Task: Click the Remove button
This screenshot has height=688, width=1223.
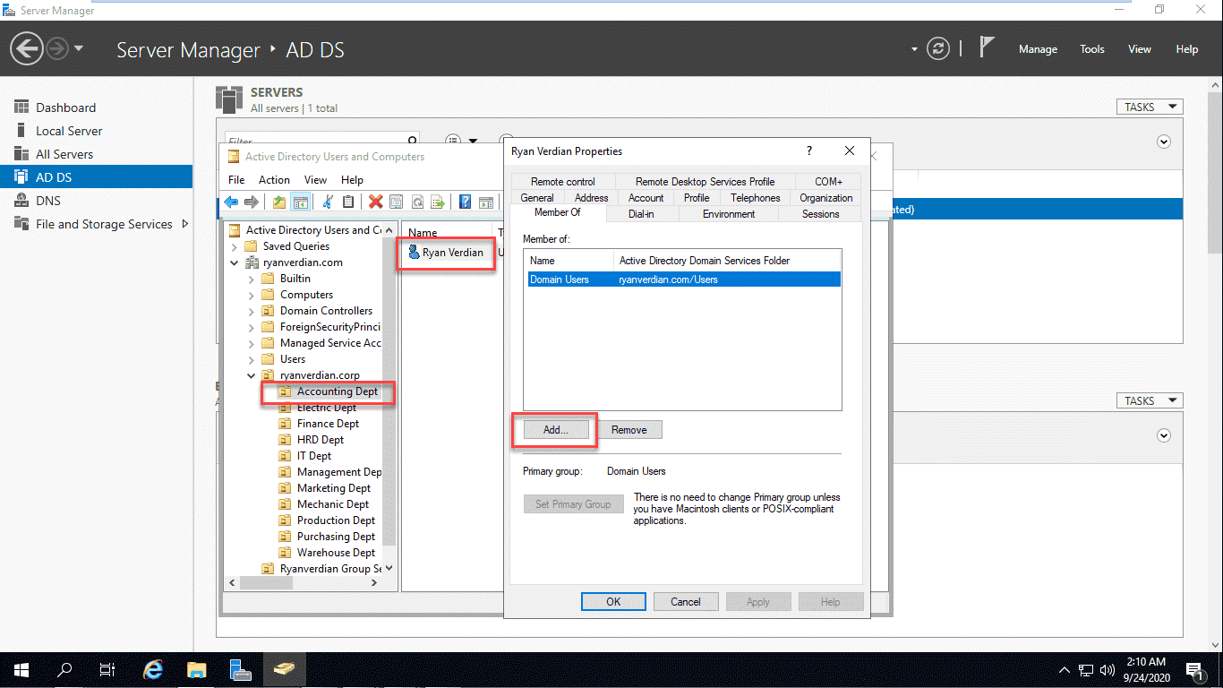Action: tap(629, 430)
